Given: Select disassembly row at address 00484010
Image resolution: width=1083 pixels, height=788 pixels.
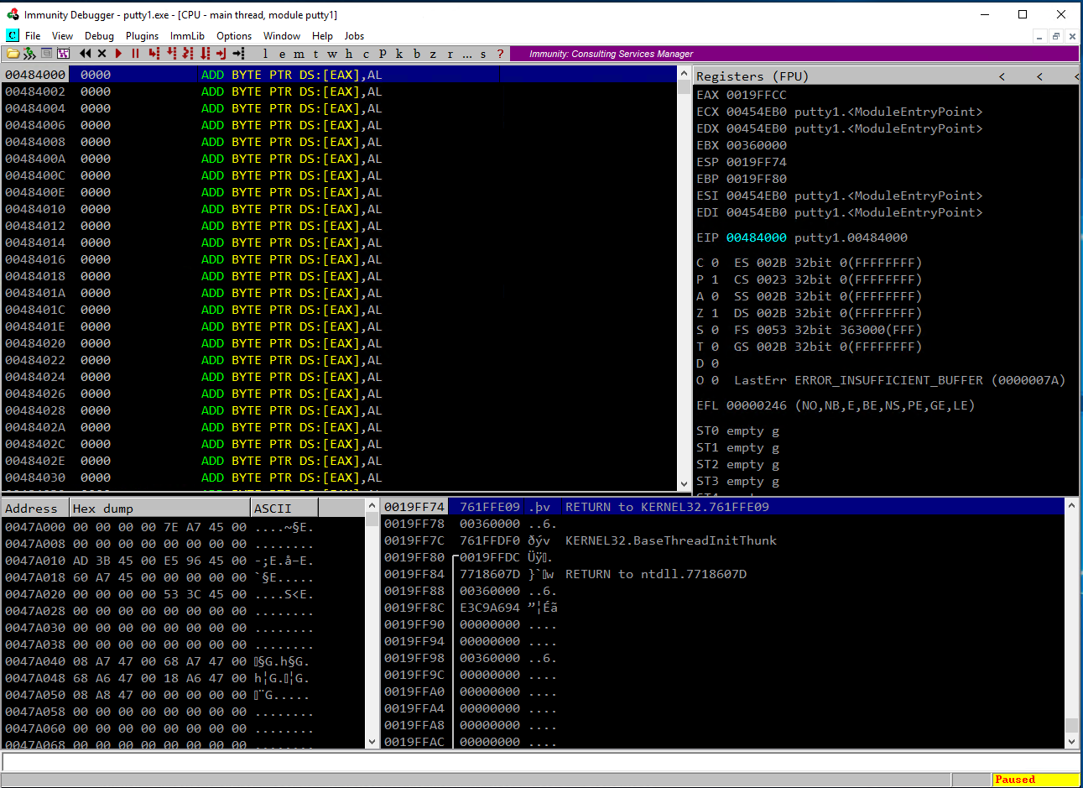Looking at the screenshot, I should (339, 209).
